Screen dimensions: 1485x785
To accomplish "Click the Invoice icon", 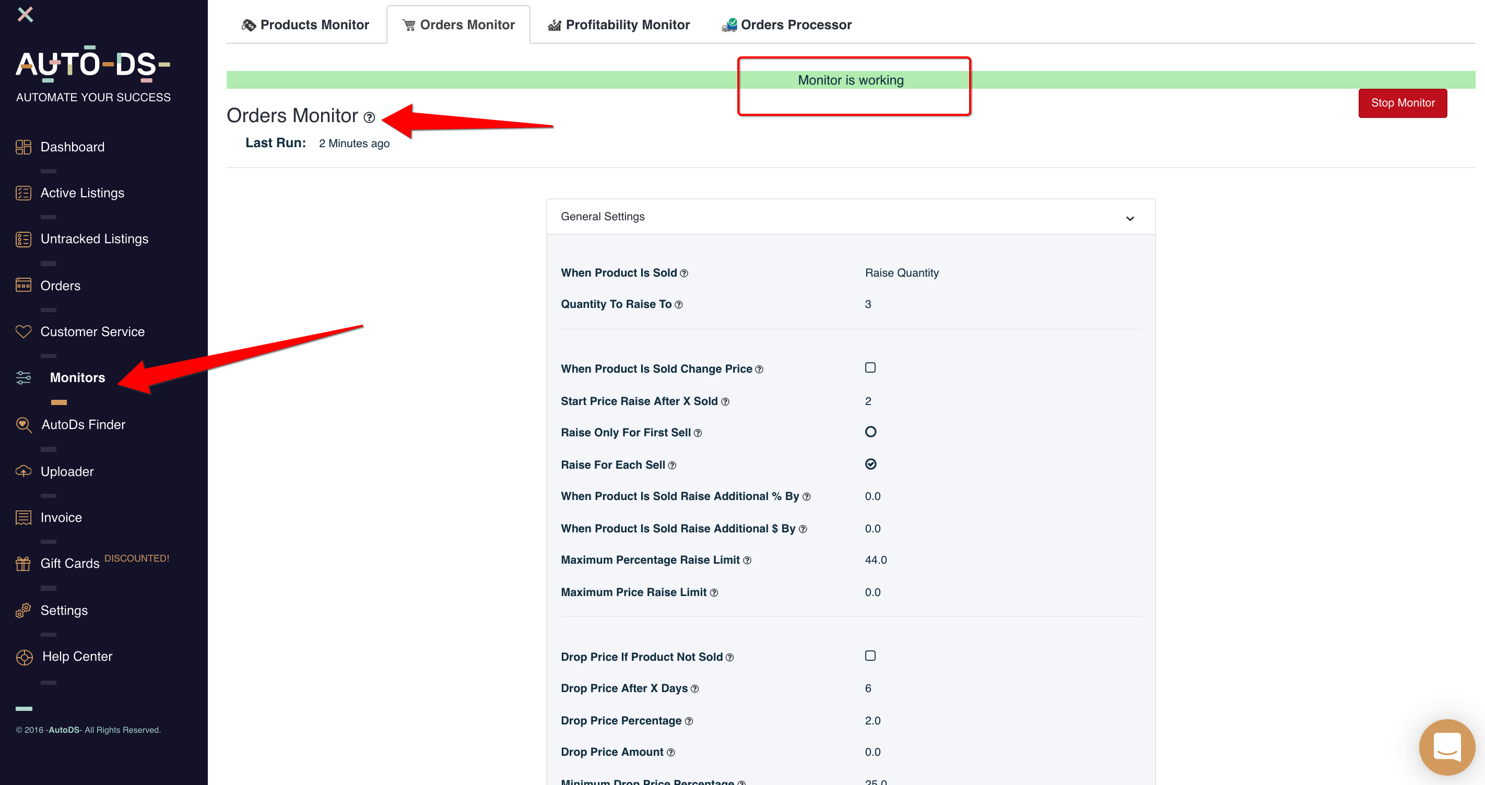I will point(23,518).
